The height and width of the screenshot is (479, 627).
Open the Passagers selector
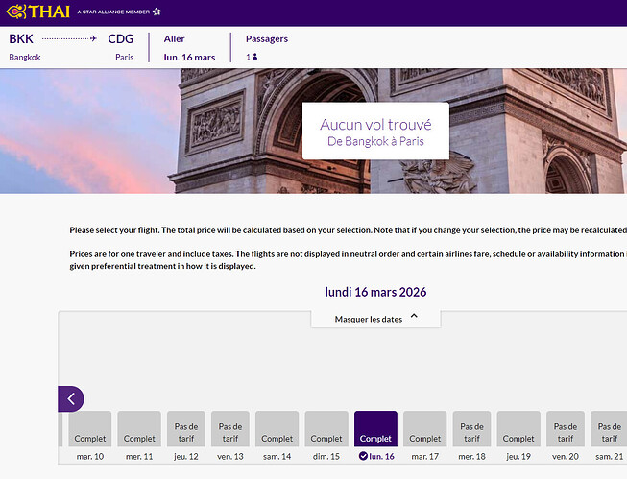click(267, 48)
